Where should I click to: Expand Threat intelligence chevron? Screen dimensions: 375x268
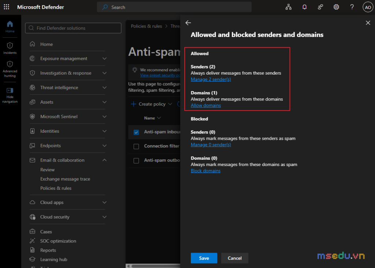click(x=104, y=87)
